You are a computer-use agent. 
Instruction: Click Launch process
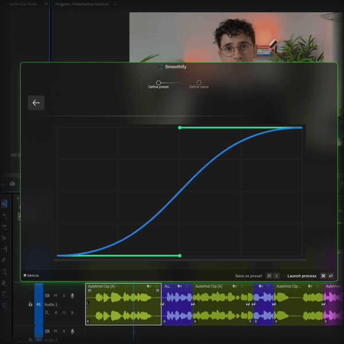pyautogui.click(x=302, y=276)
